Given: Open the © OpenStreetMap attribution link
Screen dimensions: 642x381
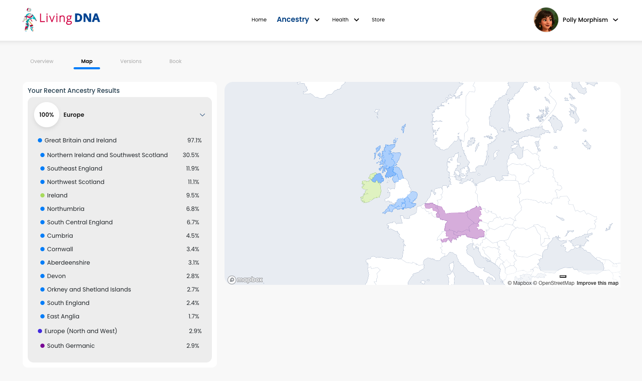Looking at the screenshot, I should pos(554,283).
